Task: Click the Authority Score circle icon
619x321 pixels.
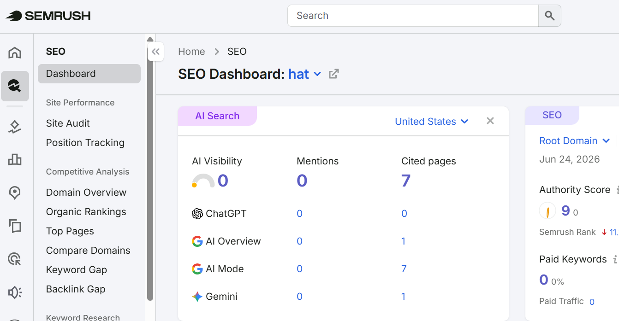Action: [548, 211]
